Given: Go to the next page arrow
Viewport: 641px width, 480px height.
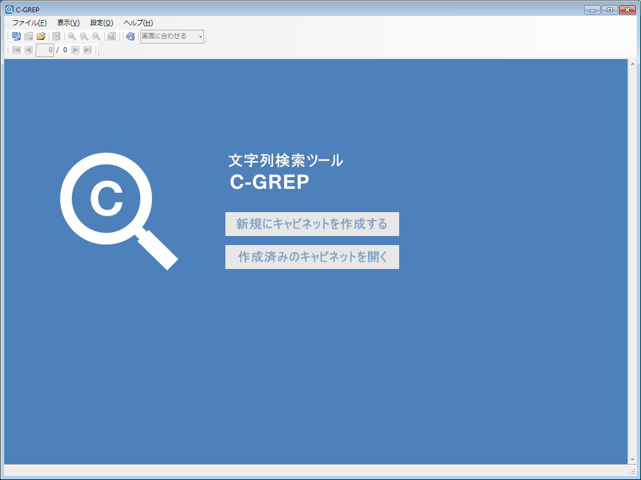Looking at the screenshot, I should coord(75,50).
